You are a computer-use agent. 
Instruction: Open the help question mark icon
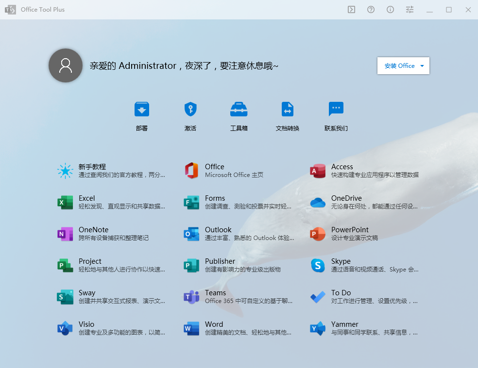pos(371,10)
